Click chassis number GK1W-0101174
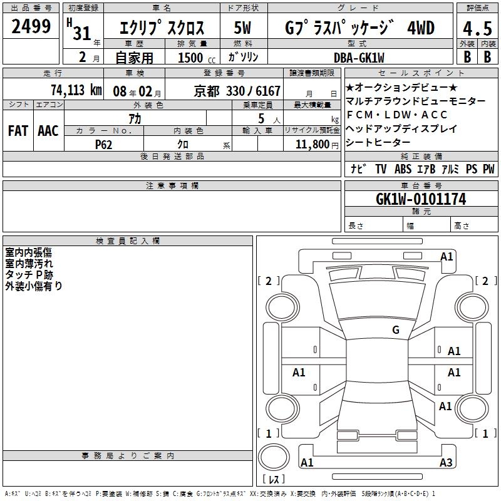Viewport: 501px width, 501px height. [x=421, y=199]
